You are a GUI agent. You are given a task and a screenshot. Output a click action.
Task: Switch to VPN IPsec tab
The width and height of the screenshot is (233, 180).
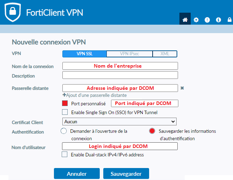click(x=129, y=54)
